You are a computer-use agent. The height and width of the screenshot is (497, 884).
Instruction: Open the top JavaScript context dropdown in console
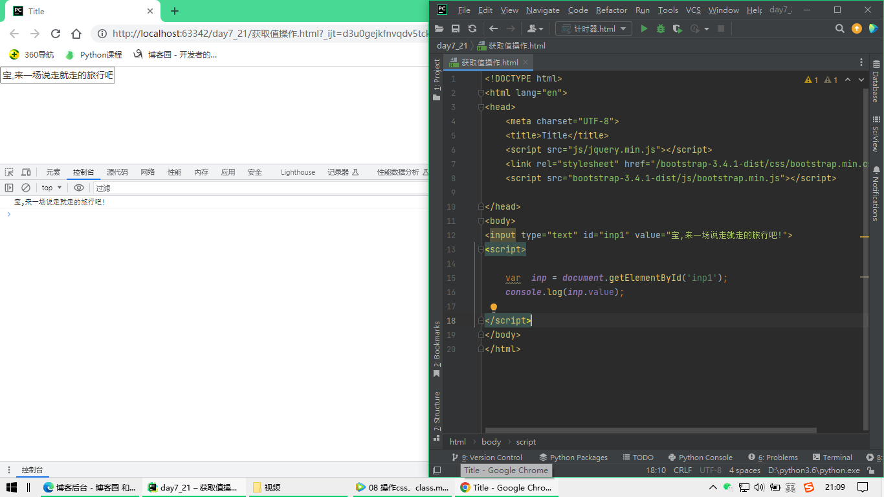pos(52,188)
